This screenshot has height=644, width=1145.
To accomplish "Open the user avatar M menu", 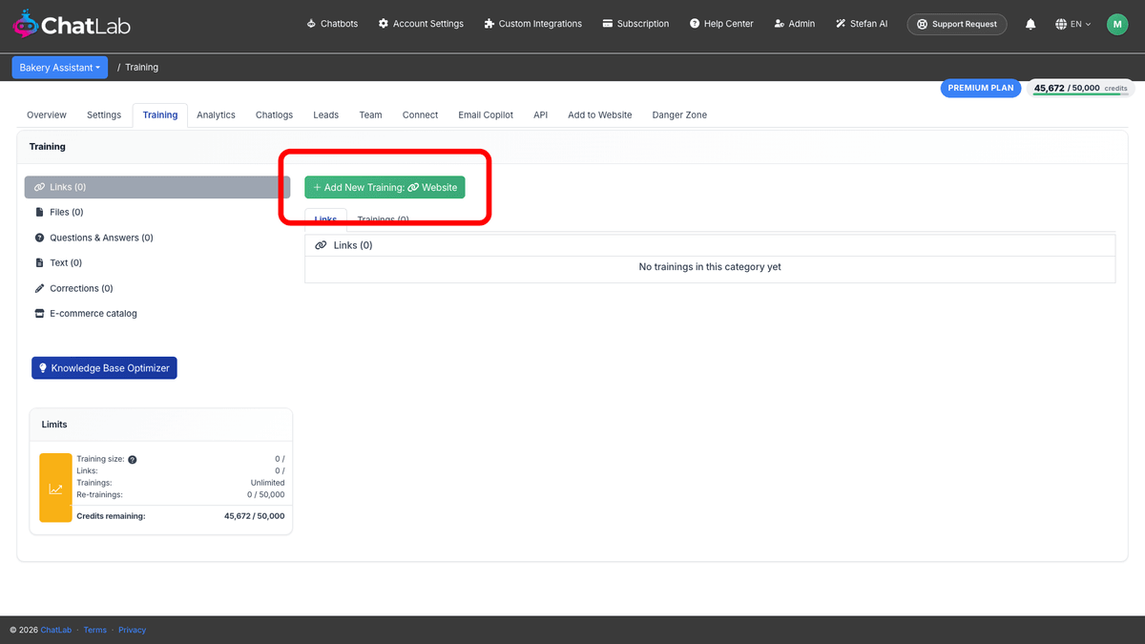I will coord(1117,24).
